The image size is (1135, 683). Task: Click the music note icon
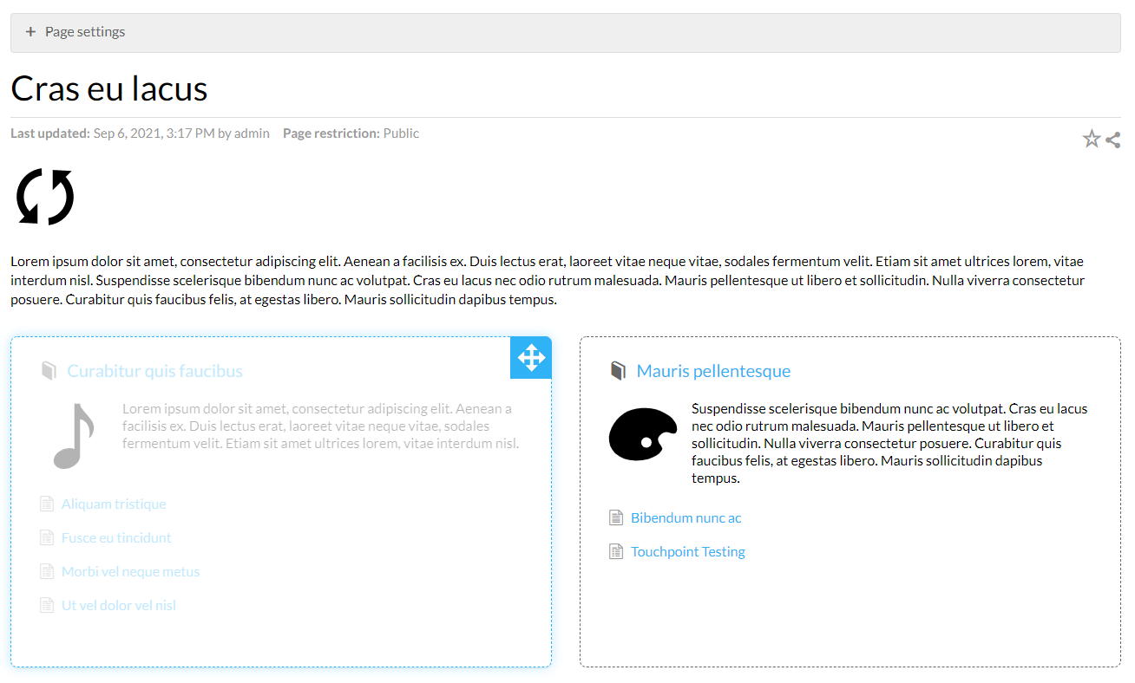click(x=74, y=436)
